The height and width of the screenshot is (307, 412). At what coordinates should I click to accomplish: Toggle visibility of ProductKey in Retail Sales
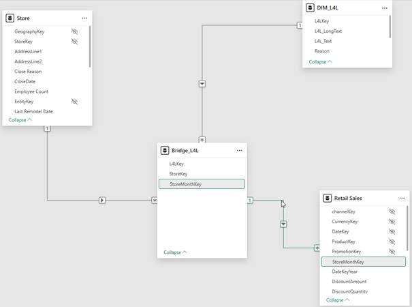[x=392, y=242]
